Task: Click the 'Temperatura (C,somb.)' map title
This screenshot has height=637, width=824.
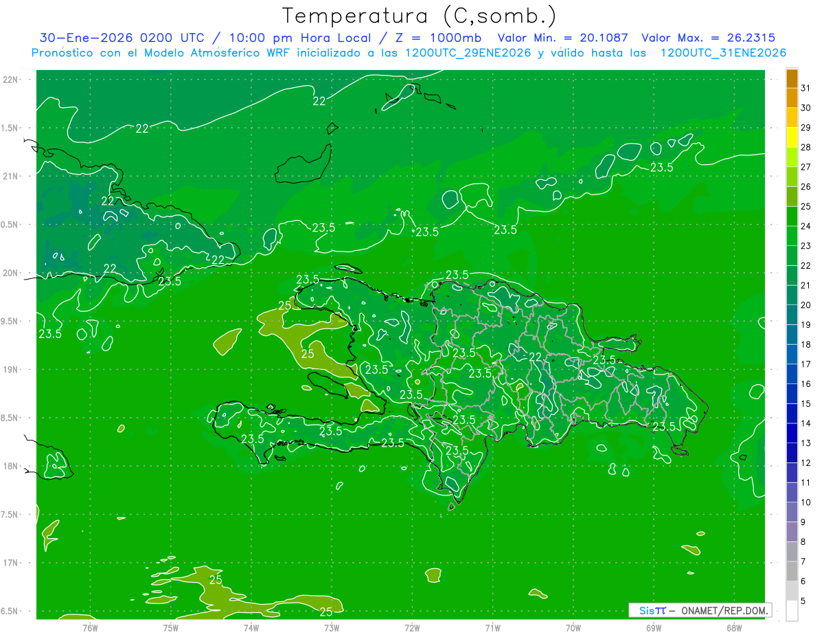Action: point(420,16)
